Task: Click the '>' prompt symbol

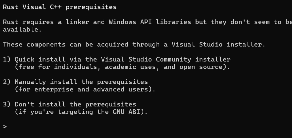Action: (x=5, y=127)
